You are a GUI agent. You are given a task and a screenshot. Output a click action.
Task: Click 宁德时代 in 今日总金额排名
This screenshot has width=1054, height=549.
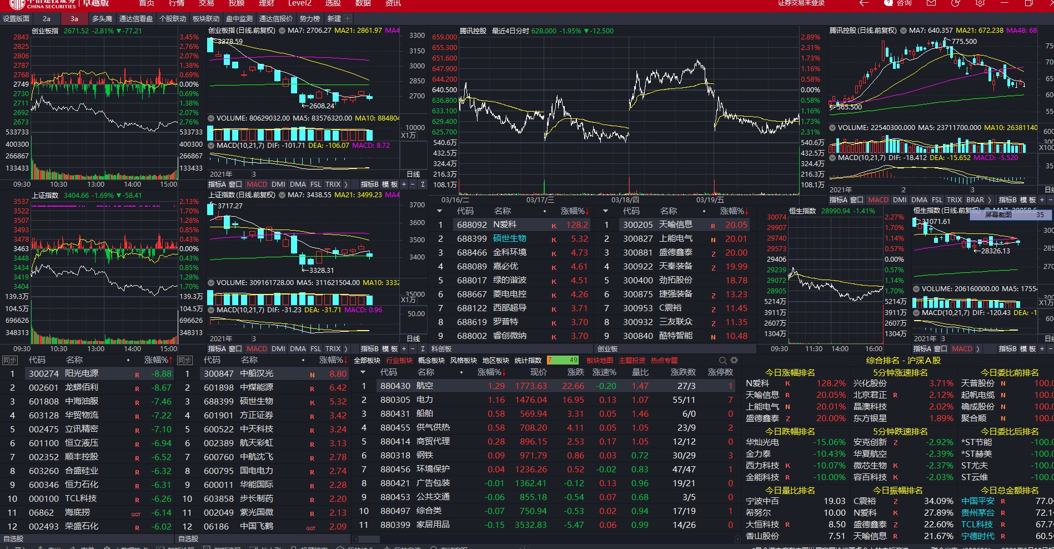pyautogui.click(x=978, y=536)
